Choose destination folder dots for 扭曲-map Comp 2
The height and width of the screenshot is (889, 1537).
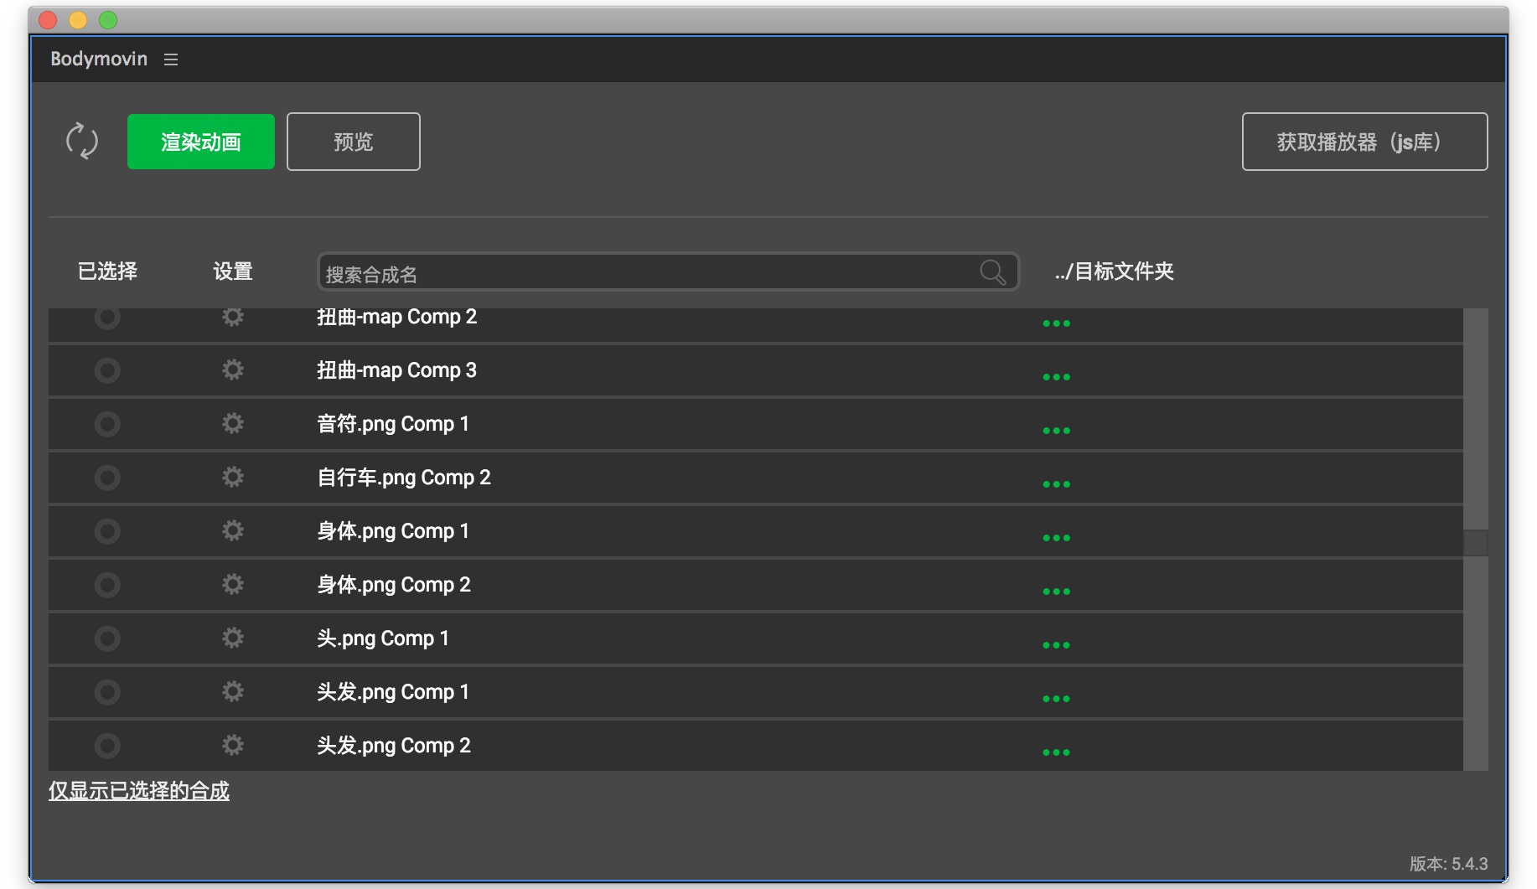(x=1056, y=323)
